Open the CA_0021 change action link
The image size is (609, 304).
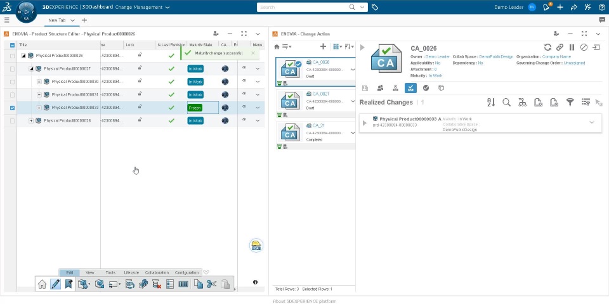tap(321, 94)
